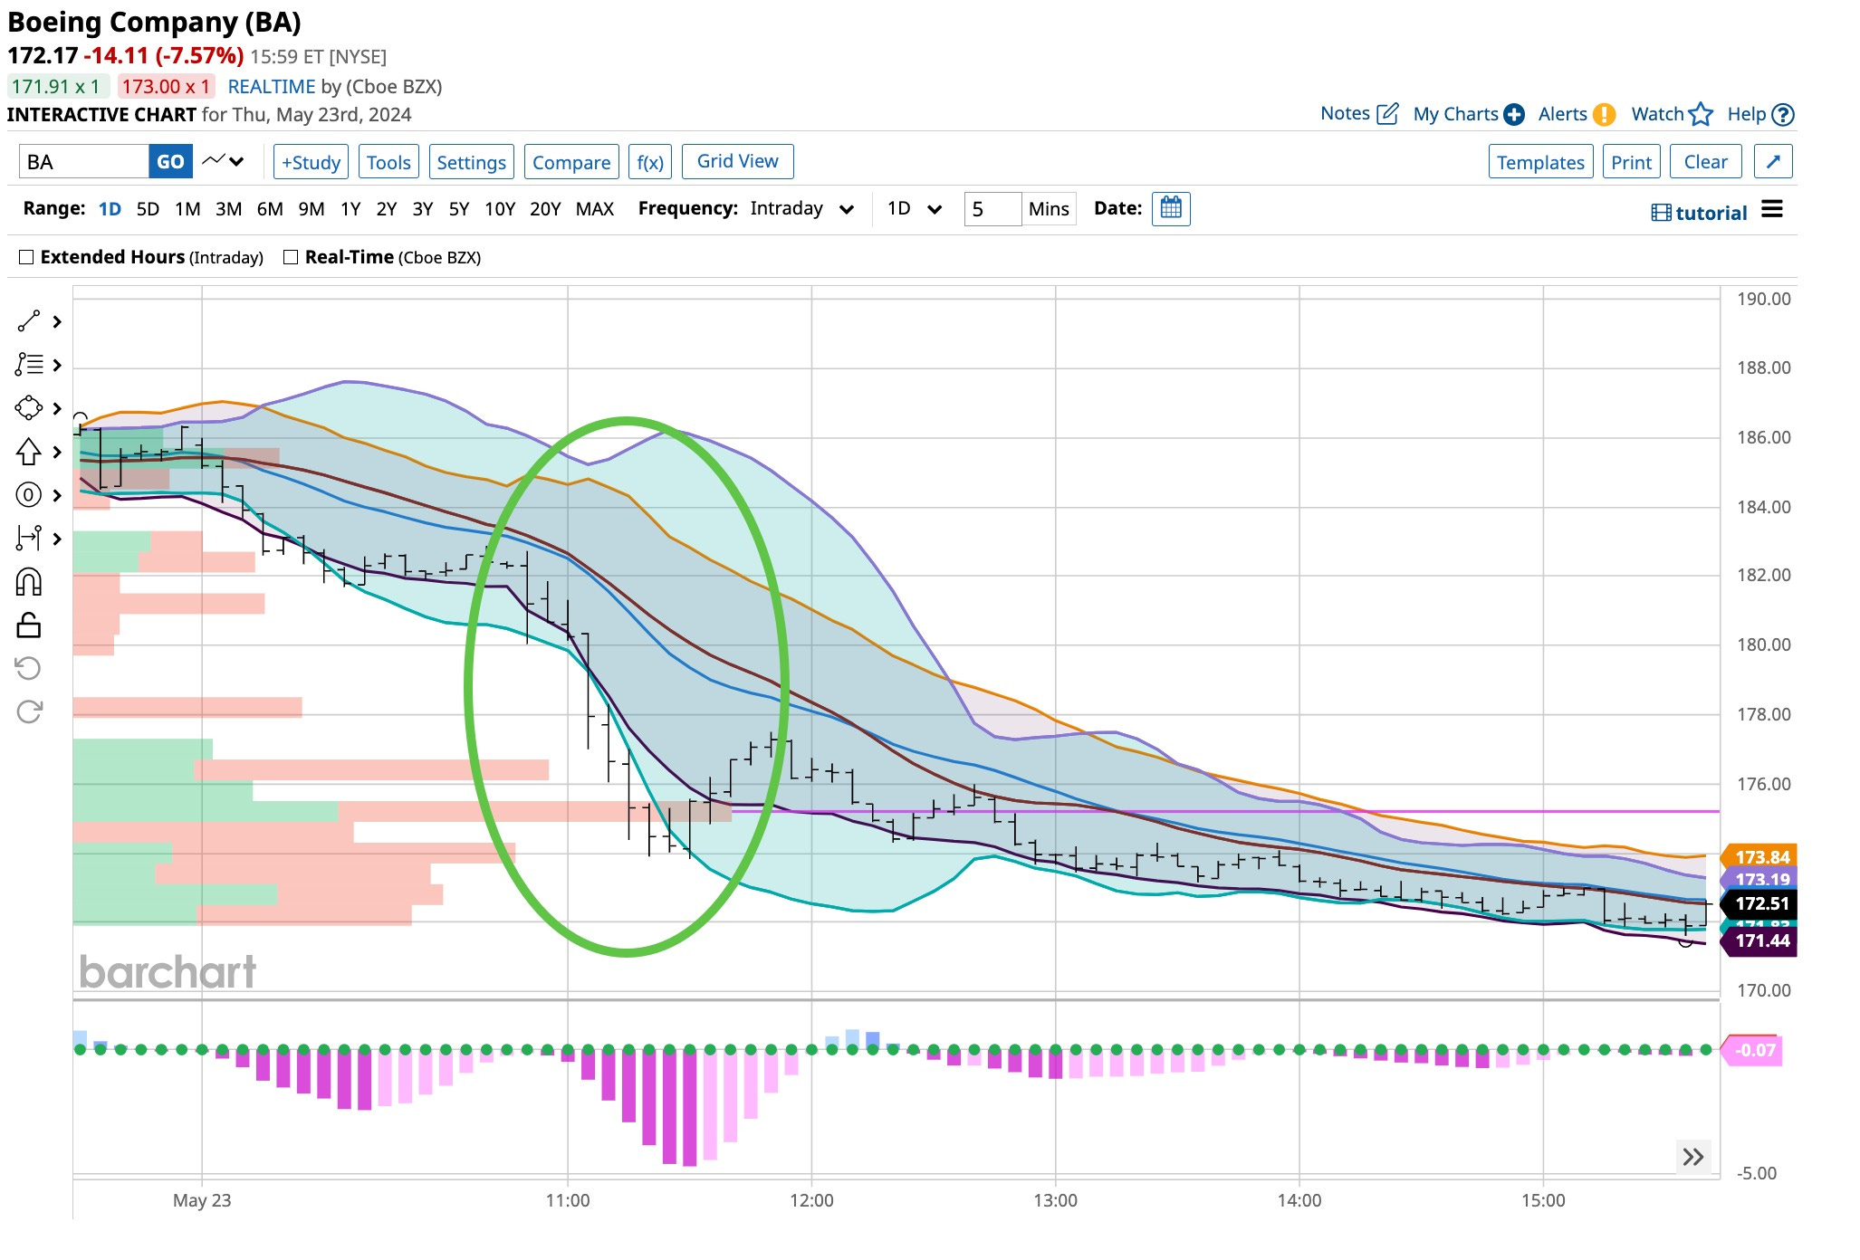This screenshot has width=1860, height=1260.
Task: Click the redo arrow icon
Action: 29,712
